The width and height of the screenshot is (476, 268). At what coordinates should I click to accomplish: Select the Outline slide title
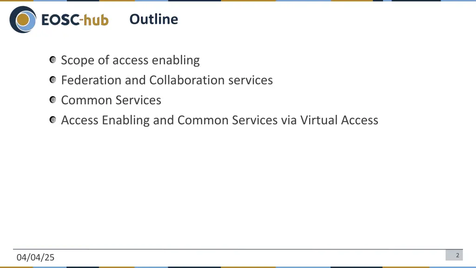tap(153, 19)
